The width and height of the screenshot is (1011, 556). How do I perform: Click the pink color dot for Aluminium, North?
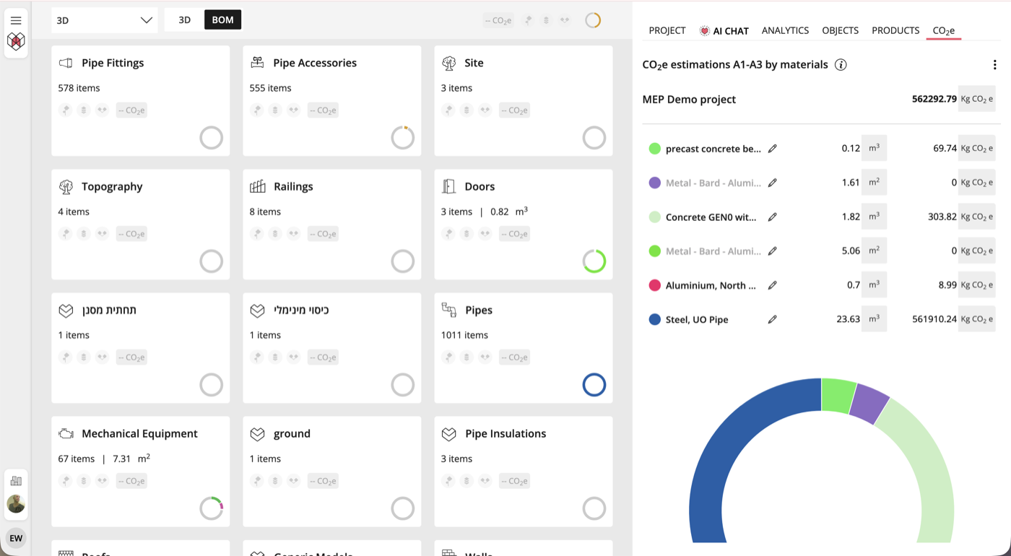(x=655, y=285)
